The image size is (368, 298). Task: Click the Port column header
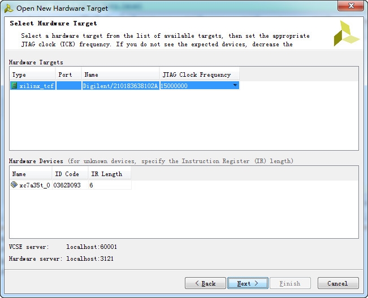click(x=68, y=74)
